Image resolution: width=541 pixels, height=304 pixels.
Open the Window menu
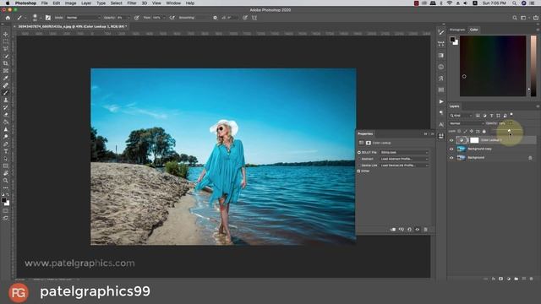point(173,3)
